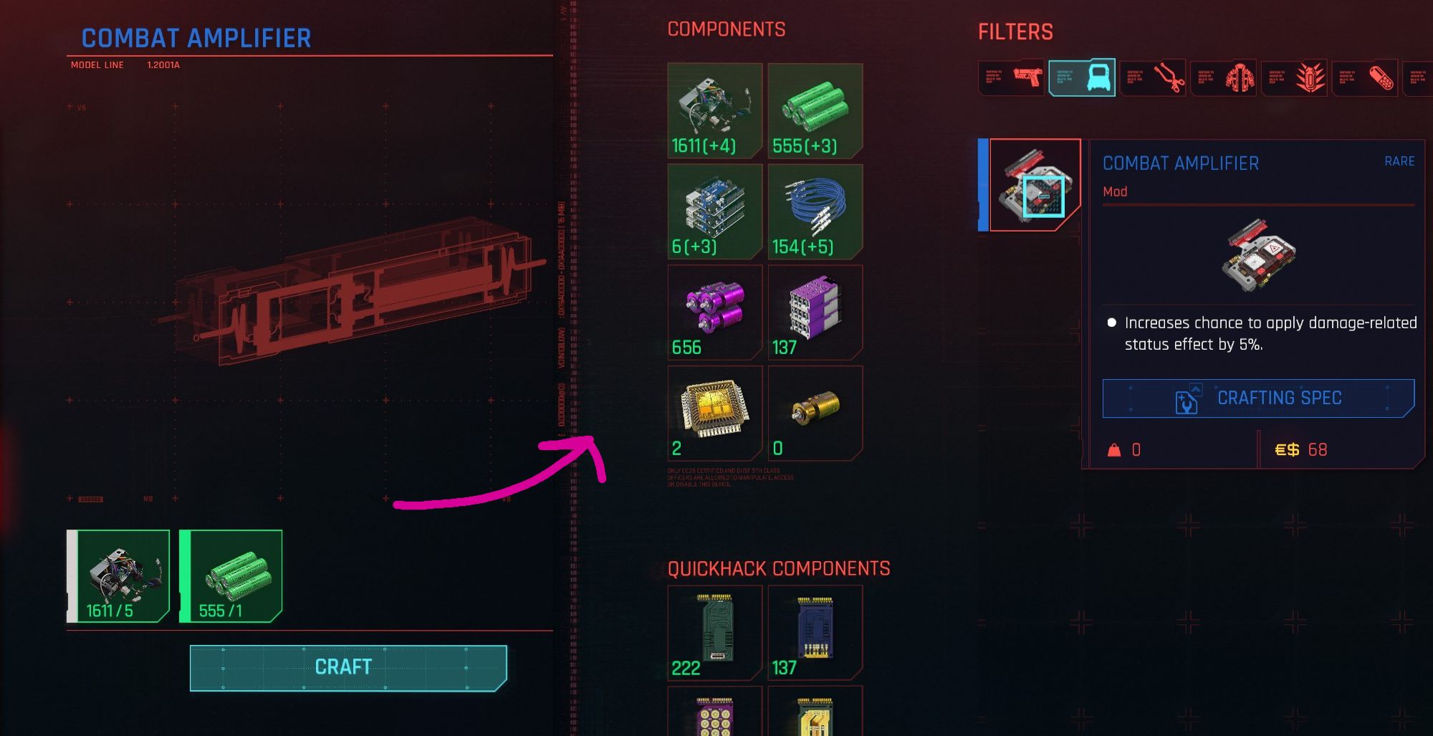Click brass cylinder component with 0
Viewport: 1433px width, 736px height.
[x=815, y=414]
